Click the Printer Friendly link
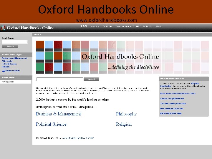The height and width of the screenshot is (159, 212). [x=12, y=71]
